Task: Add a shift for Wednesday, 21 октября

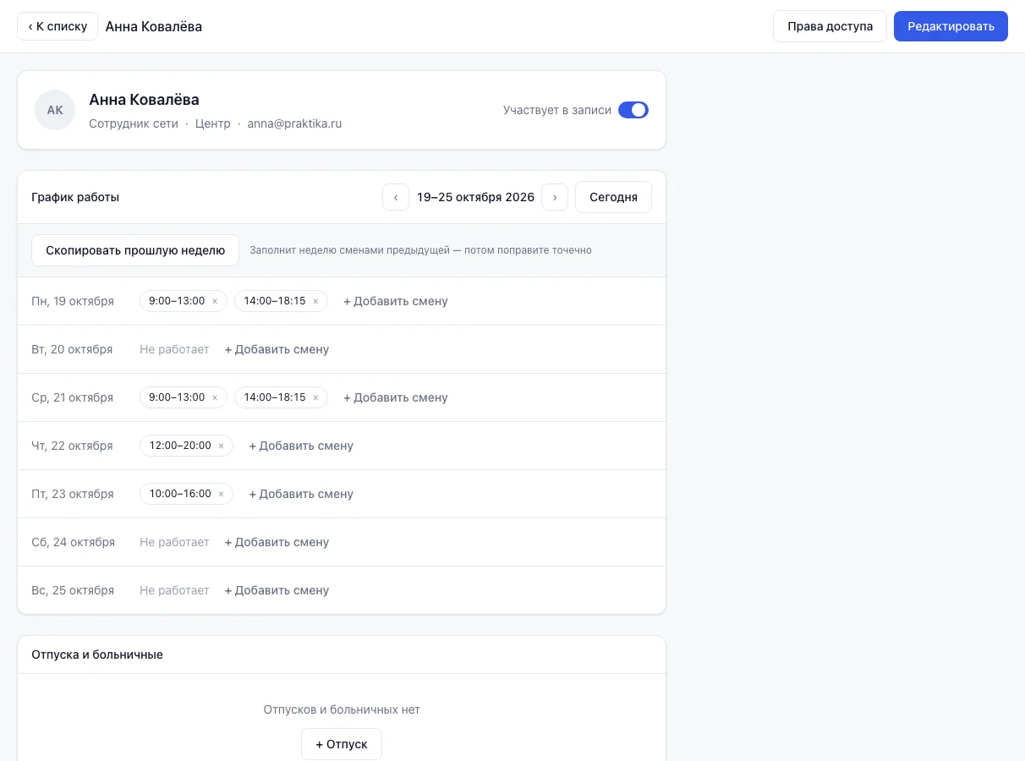Action: (x=396, y=397)
